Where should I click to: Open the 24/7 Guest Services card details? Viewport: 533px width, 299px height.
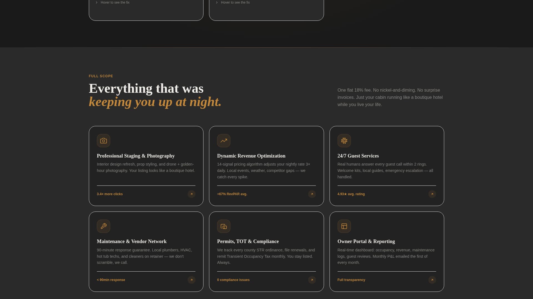(x=386, y=166)
